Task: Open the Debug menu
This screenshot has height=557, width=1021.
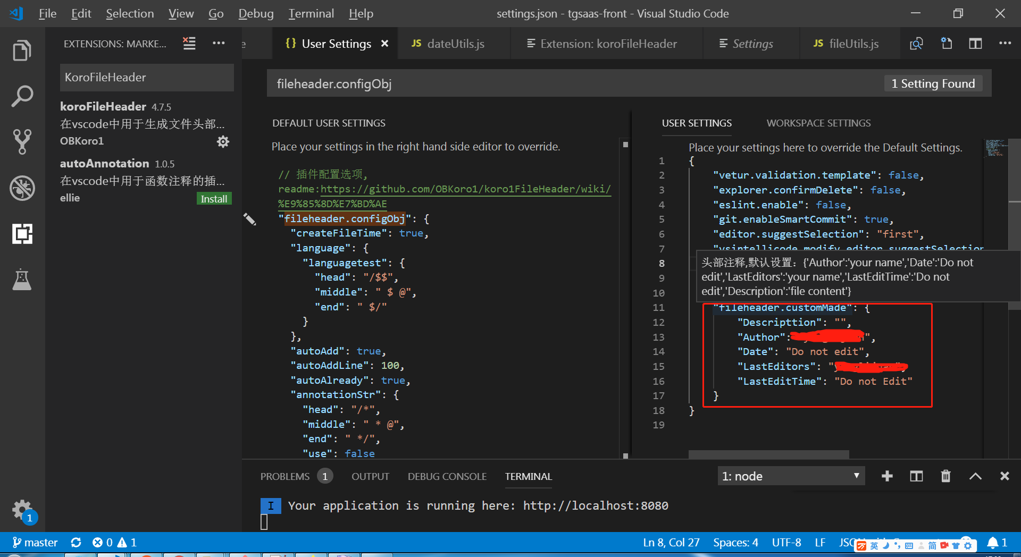Action: coord(256,14)
